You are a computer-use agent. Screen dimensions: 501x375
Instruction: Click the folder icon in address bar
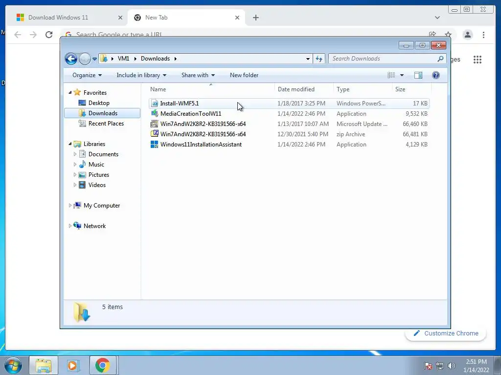tap(104, 59)
